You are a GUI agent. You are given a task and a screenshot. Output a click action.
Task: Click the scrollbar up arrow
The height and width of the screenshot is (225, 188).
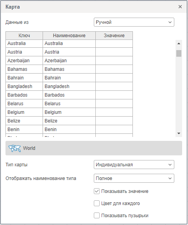tap(179, 43)
